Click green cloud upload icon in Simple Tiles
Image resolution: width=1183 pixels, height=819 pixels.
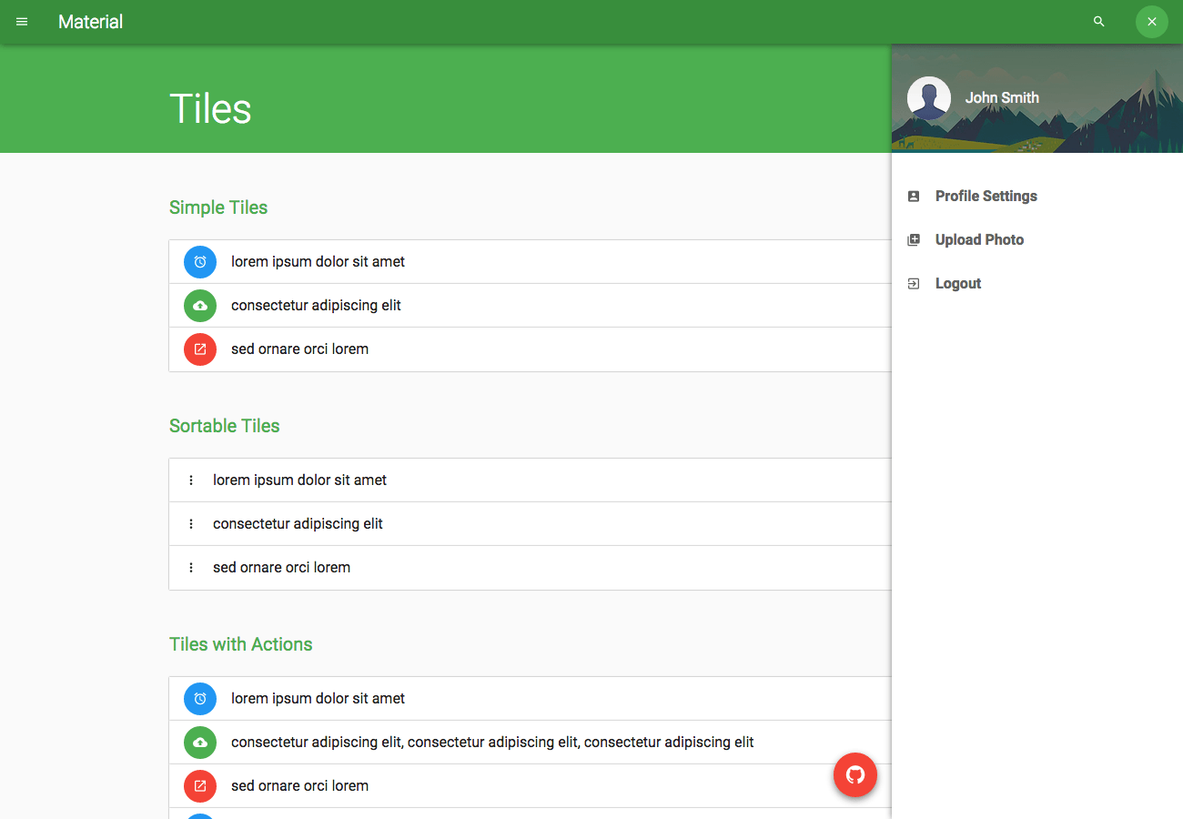pos(200,306)
